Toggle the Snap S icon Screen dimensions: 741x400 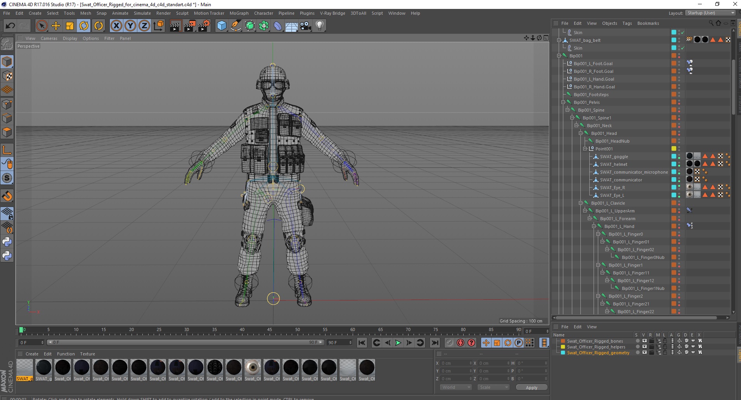(x=7, y=178)
